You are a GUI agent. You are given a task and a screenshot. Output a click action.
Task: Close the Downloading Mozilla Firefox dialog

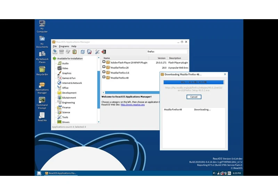click(x=225, y=74)
